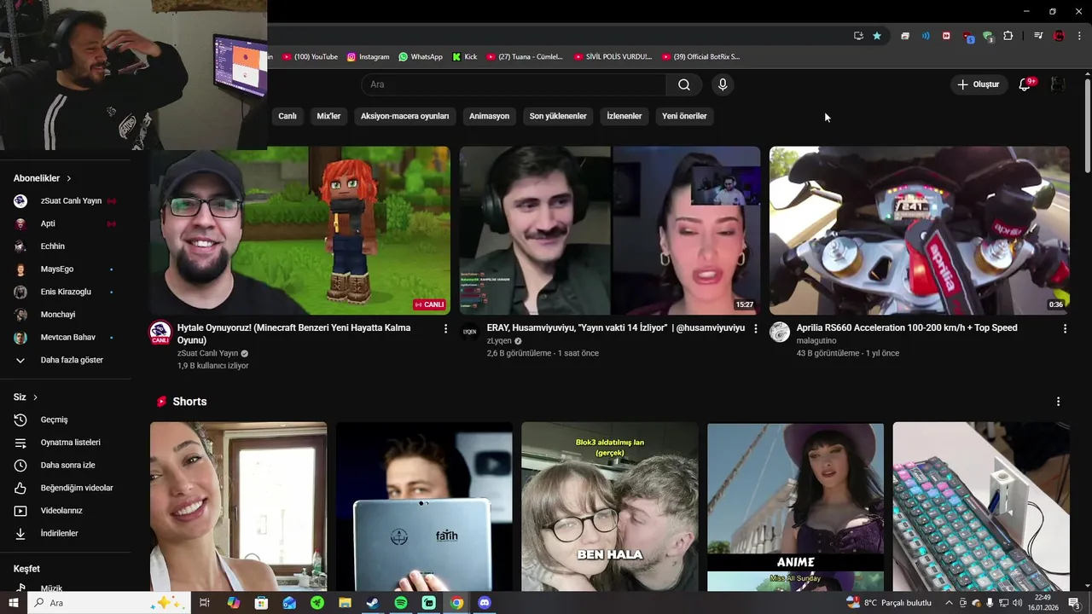
Task: Open Enis Kirazoglu subscription
Action: click(x=66, y=292)
